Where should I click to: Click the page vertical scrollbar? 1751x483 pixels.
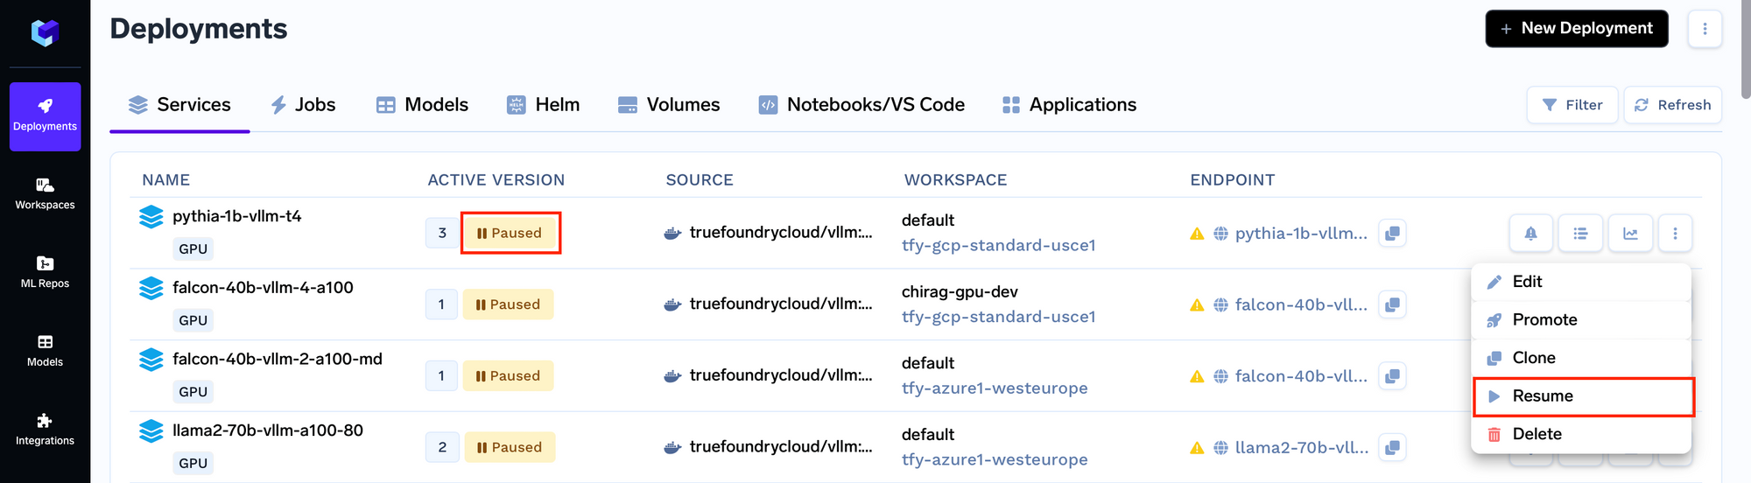pos(1745,52)
